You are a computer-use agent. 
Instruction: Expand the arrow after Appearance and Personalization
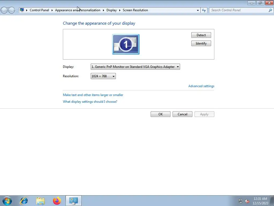pyautogui.click(x=104, y=10)
